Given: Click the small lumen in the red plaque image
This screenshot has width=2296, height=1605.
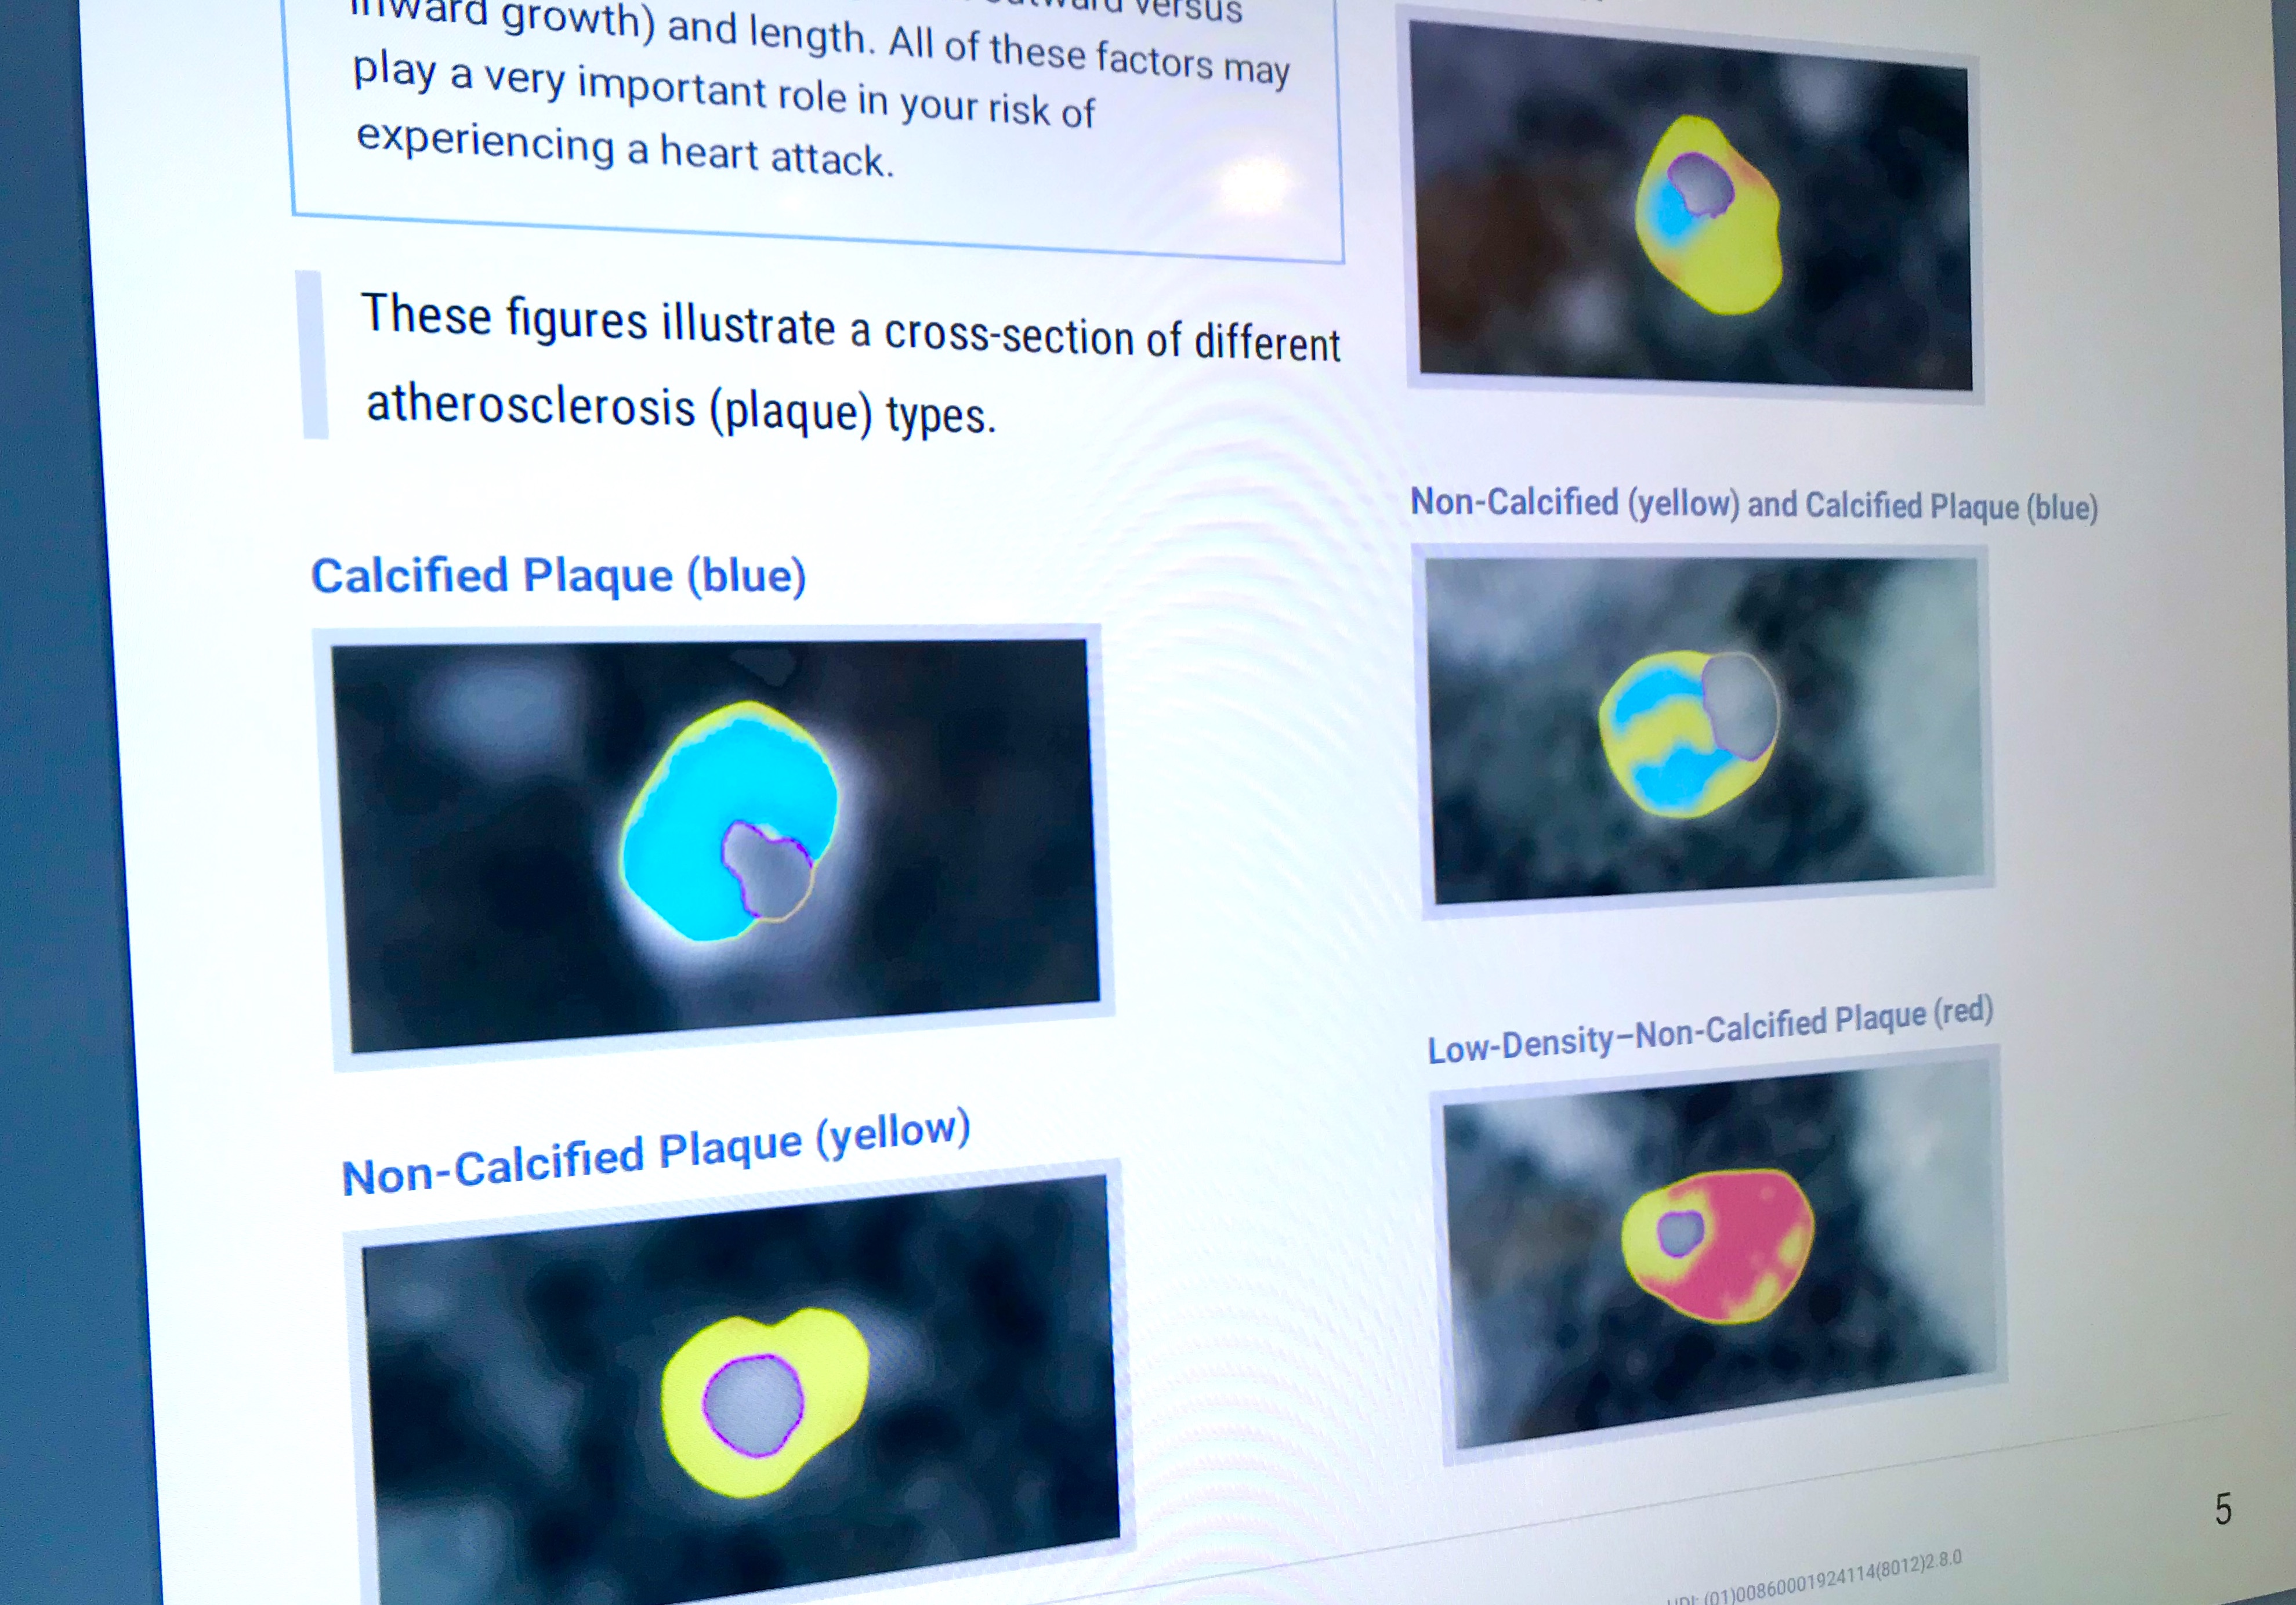Looking at the screenshot, I should tap(1680, 1233).
